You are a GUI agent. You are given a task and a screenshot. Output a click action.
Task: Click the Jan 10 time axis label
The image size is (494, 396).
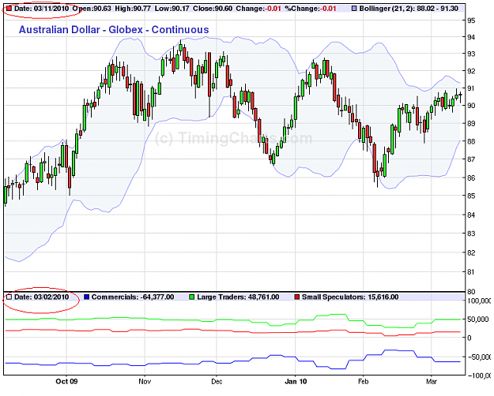[x=296, y=382]
